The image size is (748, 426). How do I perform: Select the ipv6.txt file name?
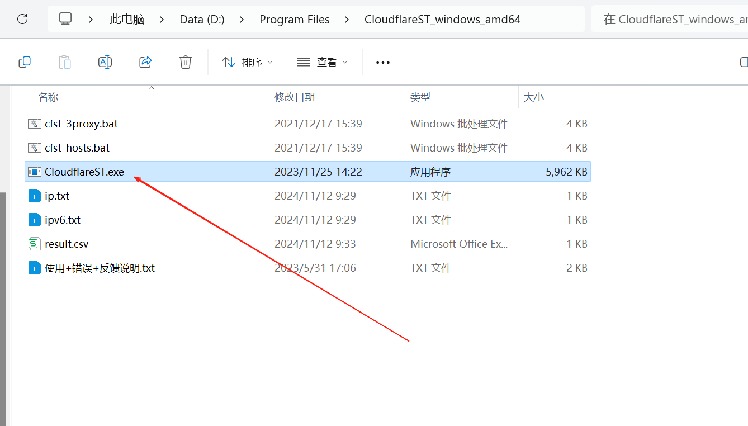click(63, 220)
